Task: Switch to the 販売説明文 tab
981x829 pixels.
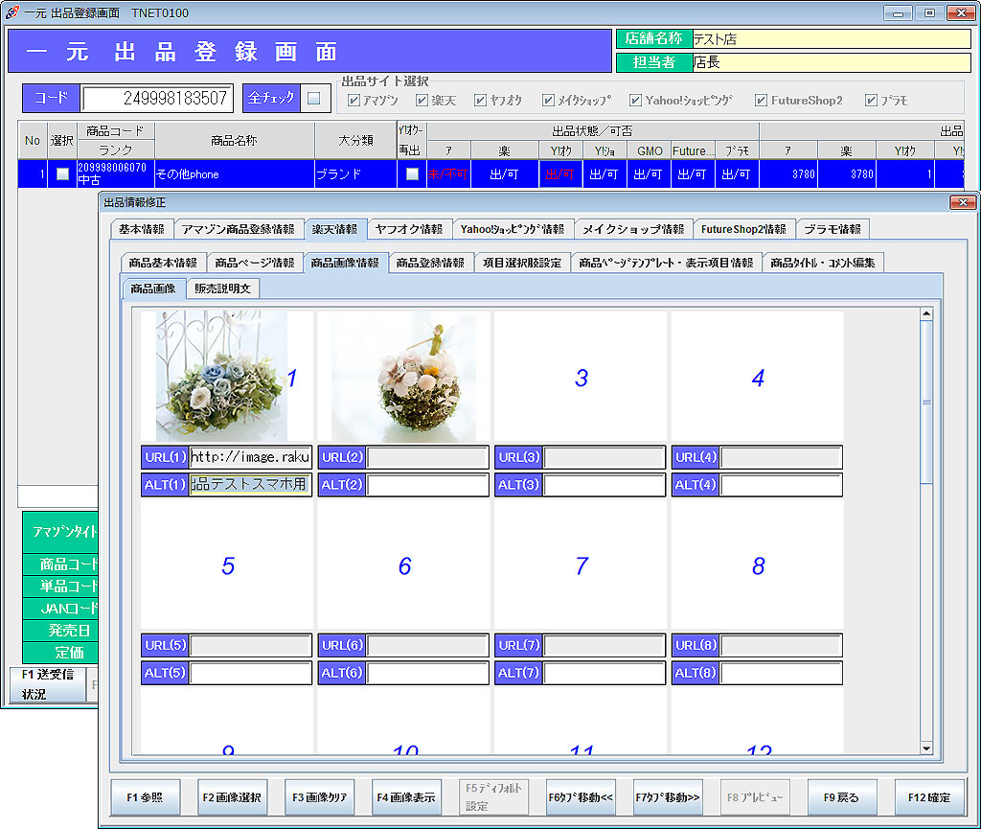Action: tap(222, 288)
